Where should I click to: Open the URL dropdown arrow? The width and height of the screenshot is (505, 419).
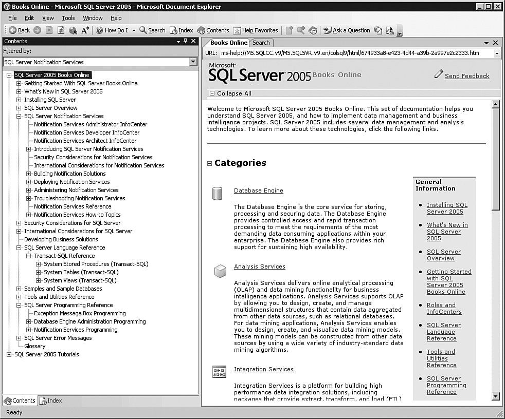[497, 53]
